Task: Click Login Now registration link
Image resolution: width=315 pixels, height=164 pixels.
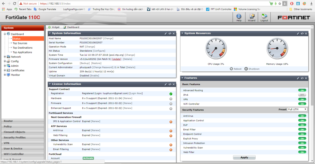Action: tap(136, 93)
